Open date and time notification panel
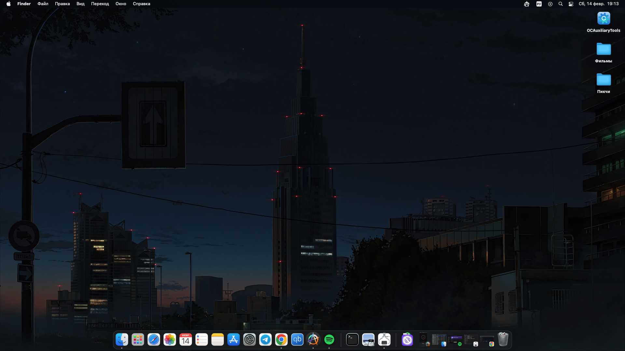The height and width of the screenshot is (351, 625). [598, 4]
